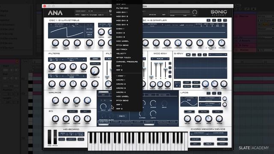Click the keyboard GLIDE button
The width and height of the screenshot is (274, 154).
pyautogui.click(x=81, y=139)
